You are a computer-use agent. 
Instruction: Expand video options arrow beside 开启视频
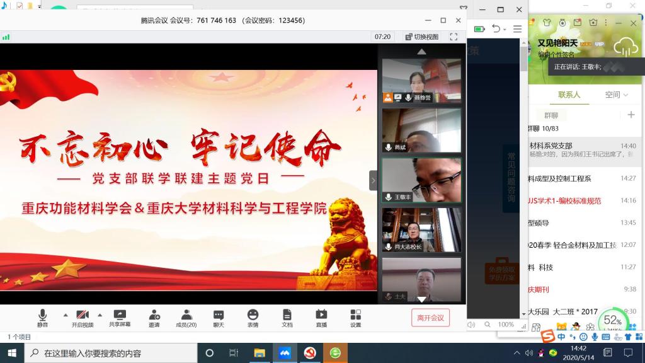(100, 314)
